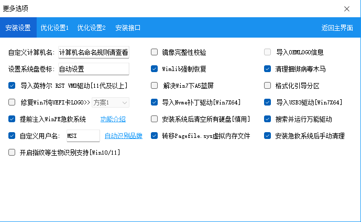Toggle 提前注入WinPE急救系统 checkbox
The image size is (361, 222).
tap(12, 119)
